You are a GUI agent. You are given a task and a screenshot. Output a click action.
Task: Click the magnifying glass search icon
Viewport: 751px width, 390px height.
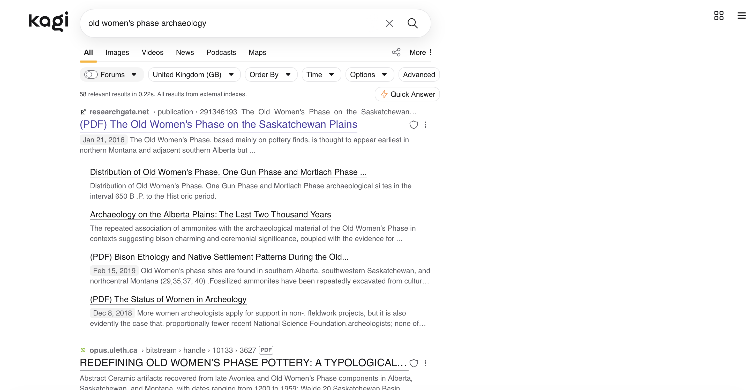point(412,23)
